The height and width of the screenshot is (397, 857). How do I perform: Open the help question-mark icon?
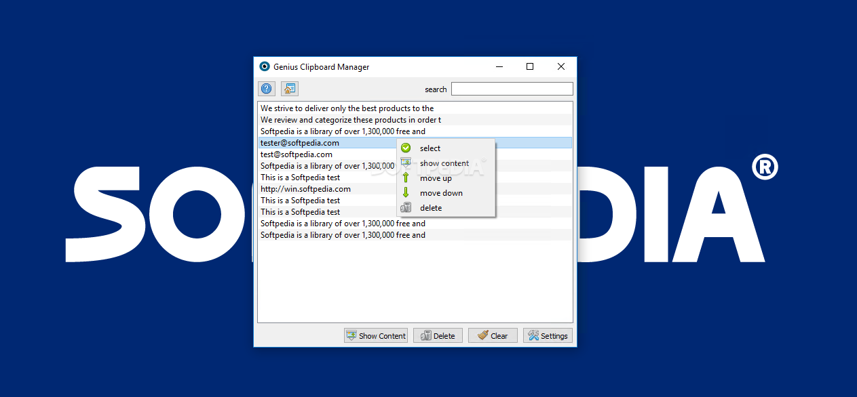pyautogui.click(x=267, y=89)
